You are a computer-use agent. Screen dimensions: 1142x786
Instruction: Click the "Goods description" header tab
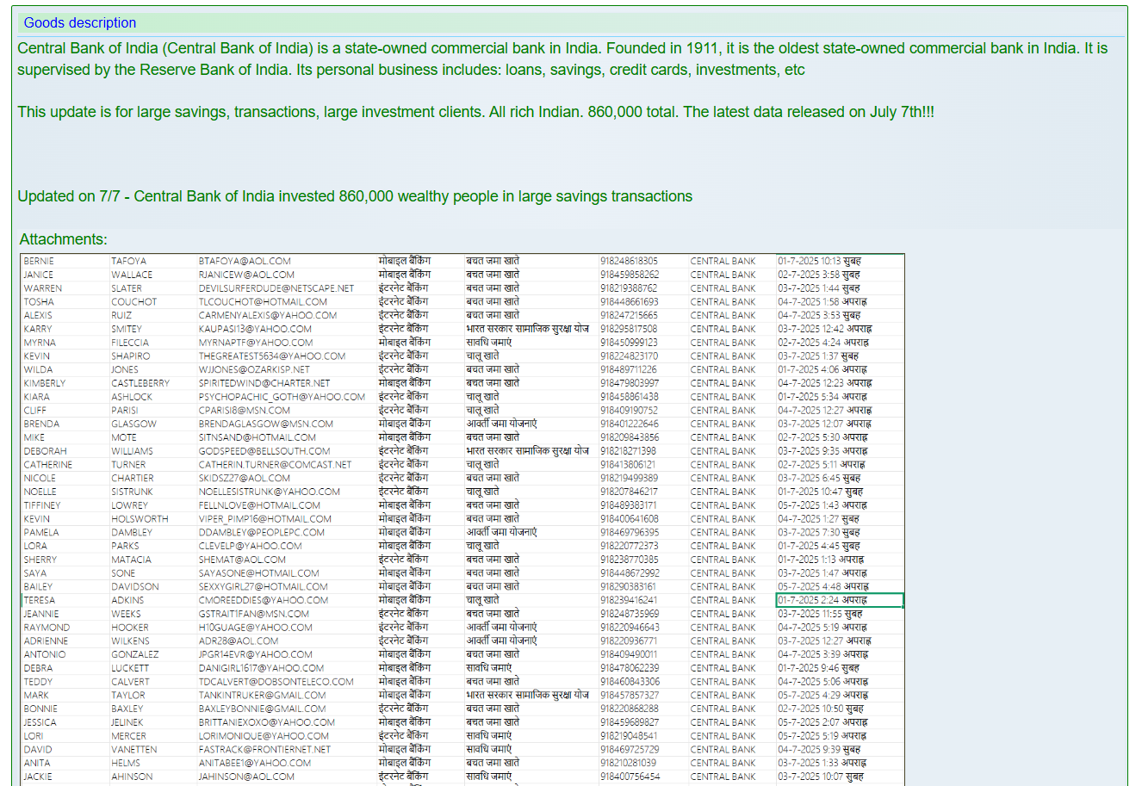point(79,23)
